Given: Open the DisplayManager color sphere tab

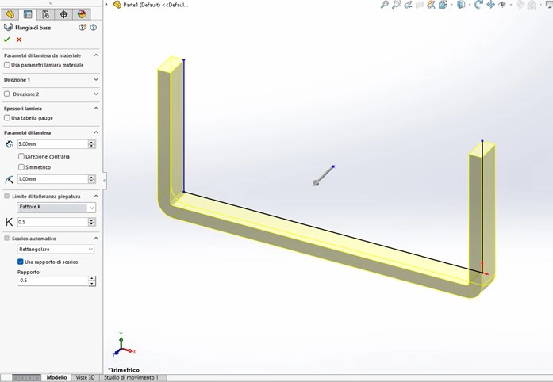Looking at the screenshot, I should 82,14.
